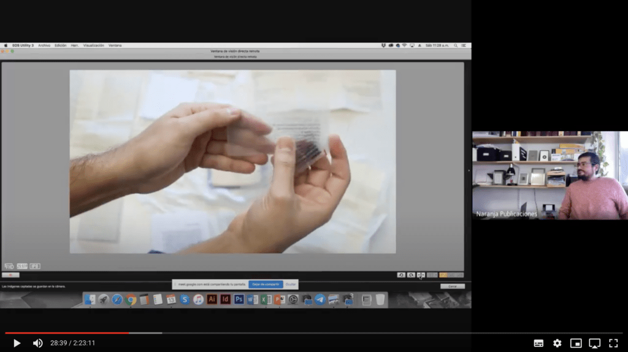Image resolution: width=628 pixels, height=352 pixels.
Task: Click the live view grid/fit display icon
Action: tap(421, 275)
